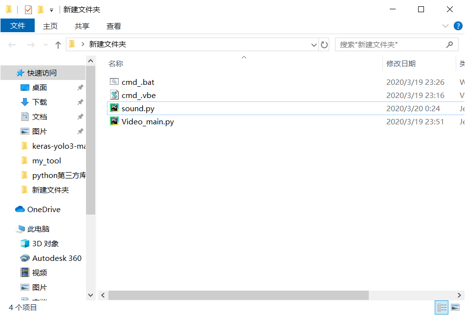Click the modified date of sound.py
Viewport: 465px width, 315px height.
(413, 109)
